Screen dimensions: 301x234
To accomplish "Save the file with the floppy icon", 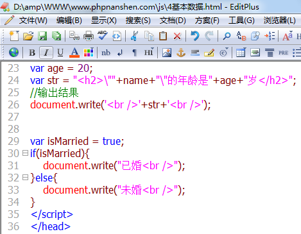I will click(x=42, y=36).
